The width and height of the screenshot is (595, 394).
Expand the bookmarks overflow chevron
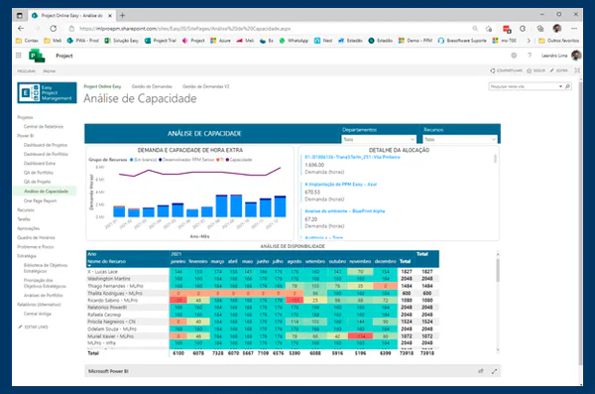point(529,41)
